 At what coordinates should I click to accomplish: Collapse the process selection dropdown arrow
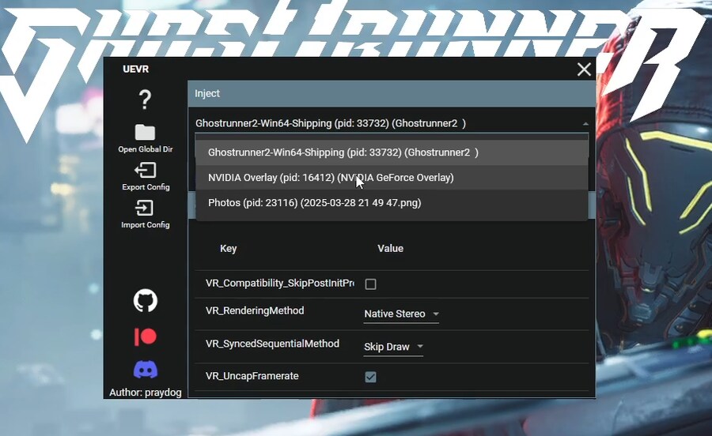point(585,124)
